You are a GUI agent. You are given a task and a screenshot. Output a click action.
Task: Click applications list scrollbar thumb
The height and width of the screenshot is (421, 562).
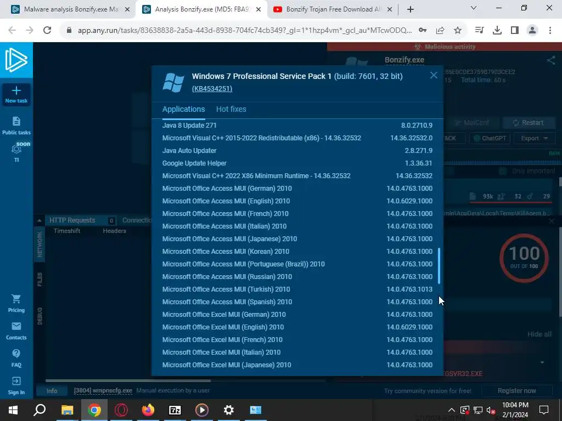point(439,266)
